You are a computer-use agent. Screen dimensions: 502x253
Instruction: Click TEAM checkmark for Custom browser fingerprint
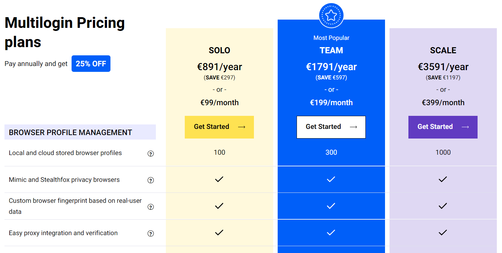(x=331, y=206)
